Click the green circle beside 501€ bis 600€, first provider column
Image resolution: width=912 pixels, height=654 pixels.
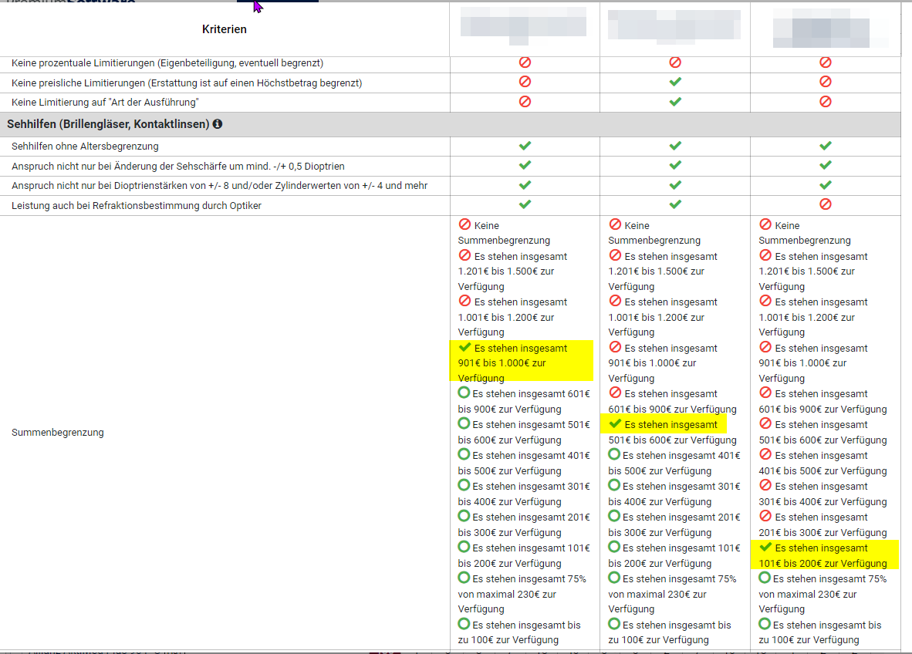(x=464, y=423)
